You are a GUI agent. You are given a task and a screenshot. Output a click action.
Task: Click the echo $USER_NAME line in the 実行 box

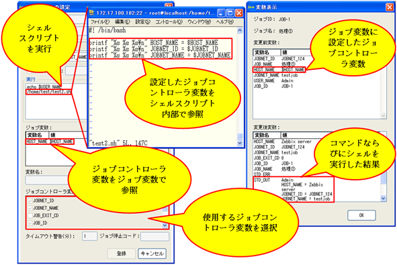click(44, 87)
